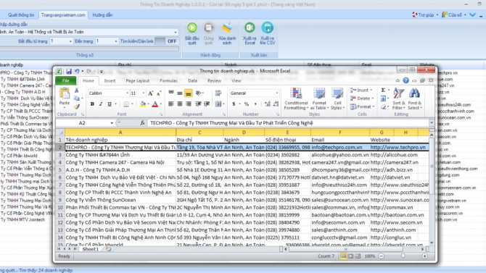The height and width of the screenshot is (273, 486).
Task: Click Undo in Excel quick access toolbar
Action: [x=77, y=72]
